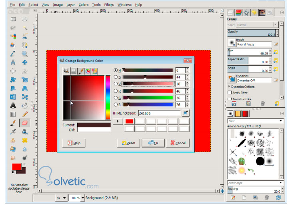Select the Smudge tool
The height and width of the screenshot is (208, 296).
point(13,158)
